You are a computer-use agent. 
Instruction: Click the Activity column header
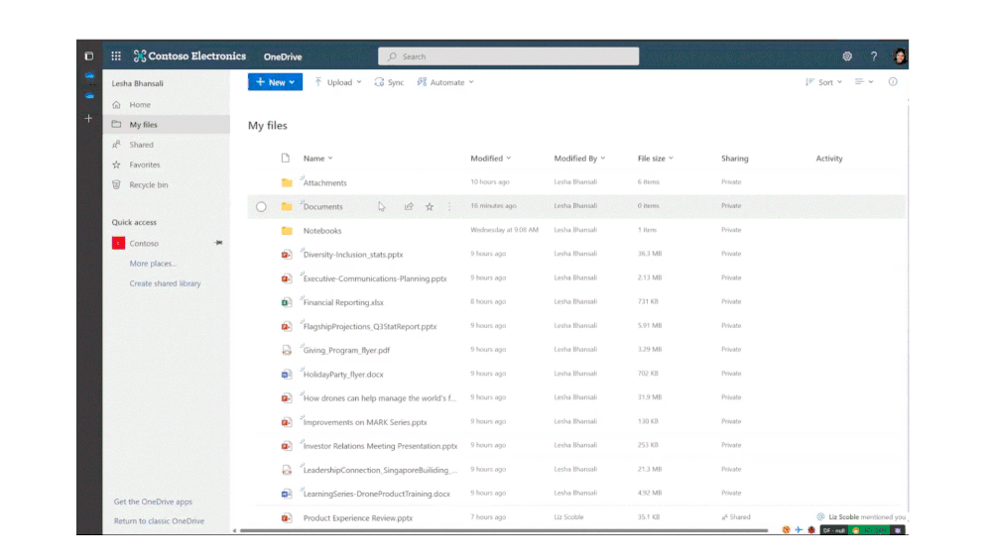(828, 159)
